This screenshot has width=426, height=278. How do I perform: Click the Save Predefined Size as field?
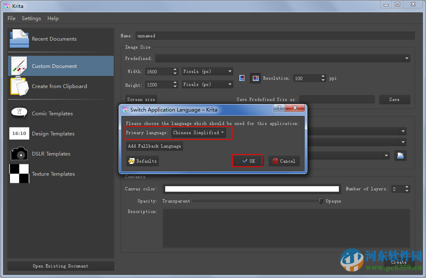click(x=337, y=99)
